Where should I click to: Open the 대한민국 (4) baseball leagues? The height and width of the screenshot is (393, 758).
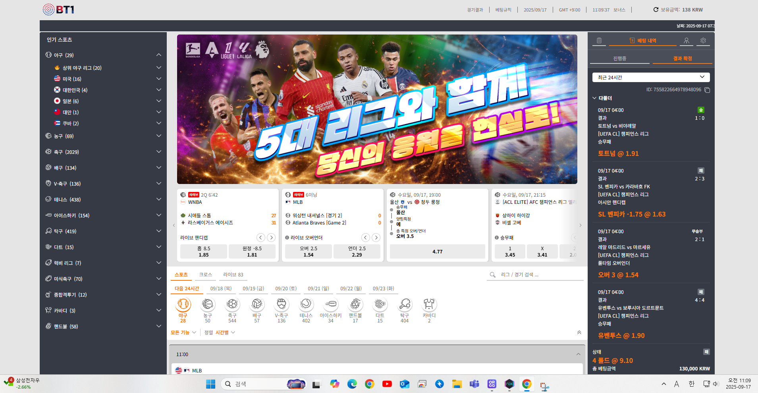[159, 90]
